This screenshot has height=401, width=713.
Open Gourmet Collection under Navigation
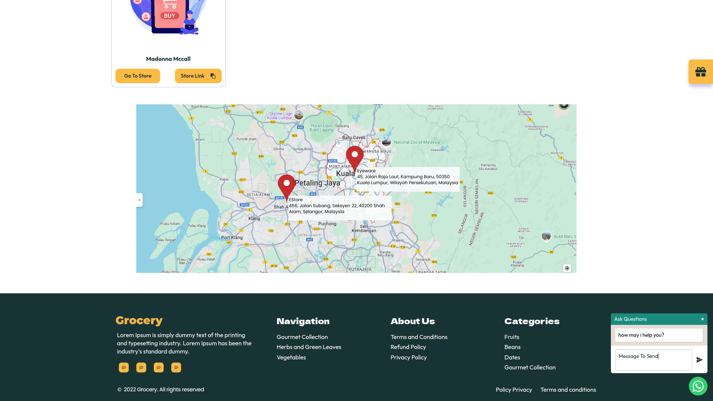click(x=302, y=337)
